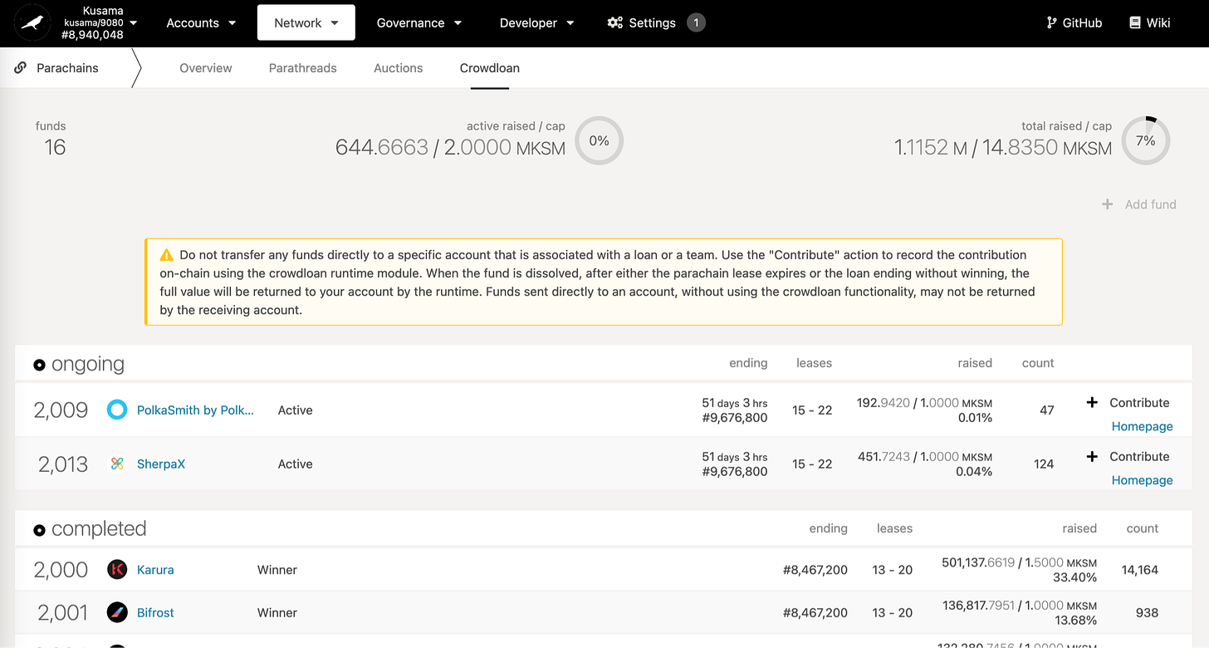Switch to the Crowdloan tab
1209x648 pixels.
pyautogui.click(x=490, y=68)
